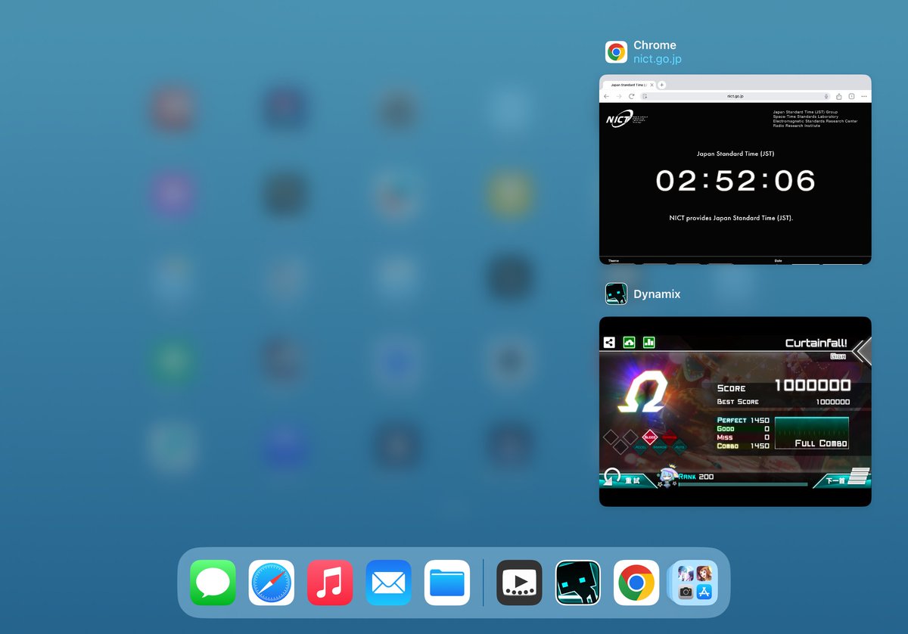The image size is (908, 634).
Task: Click the cloud upload icon in Dynamix
Action: (x=629, y=342)
